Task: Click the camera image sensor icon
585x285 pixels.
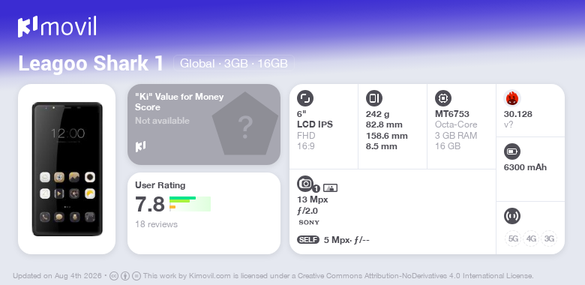Action: coord(330,188)
